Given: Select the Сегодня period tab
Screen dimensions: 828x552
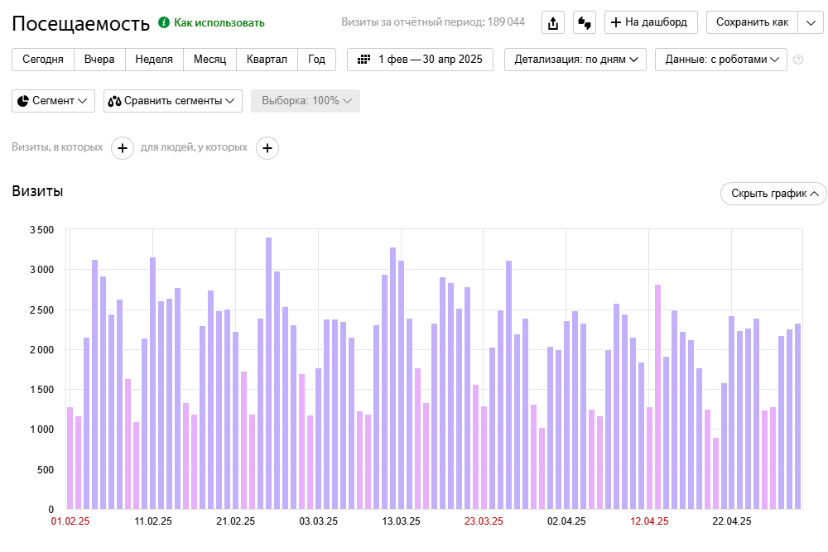Looking at the screenshot, I should 43,59.
